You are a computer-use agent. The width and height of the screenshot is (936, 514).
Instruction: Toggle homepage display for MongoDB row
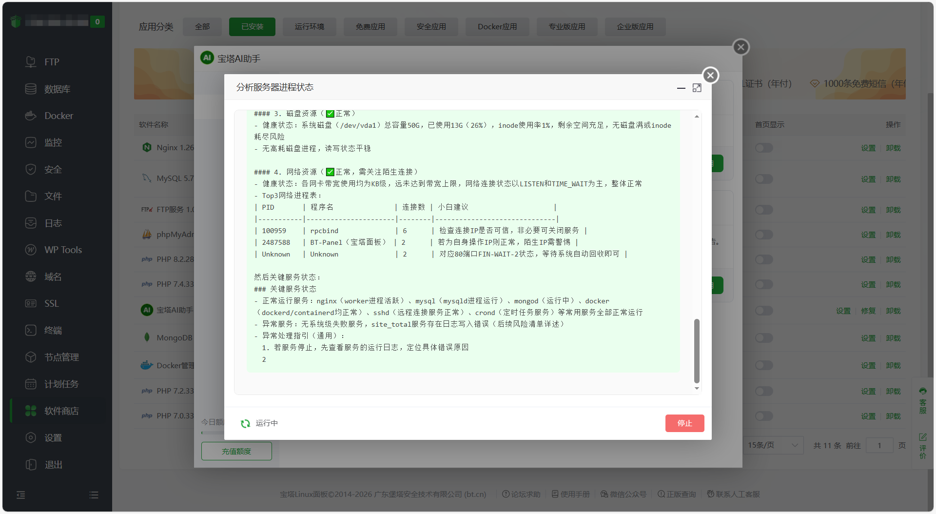[764, 338]
